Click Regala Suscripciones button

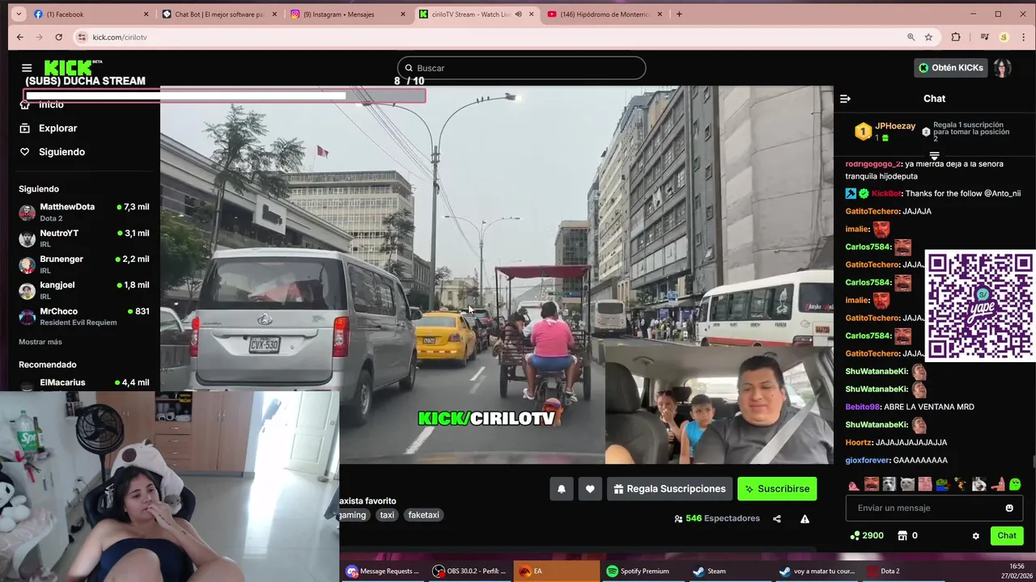click(669, 489)
